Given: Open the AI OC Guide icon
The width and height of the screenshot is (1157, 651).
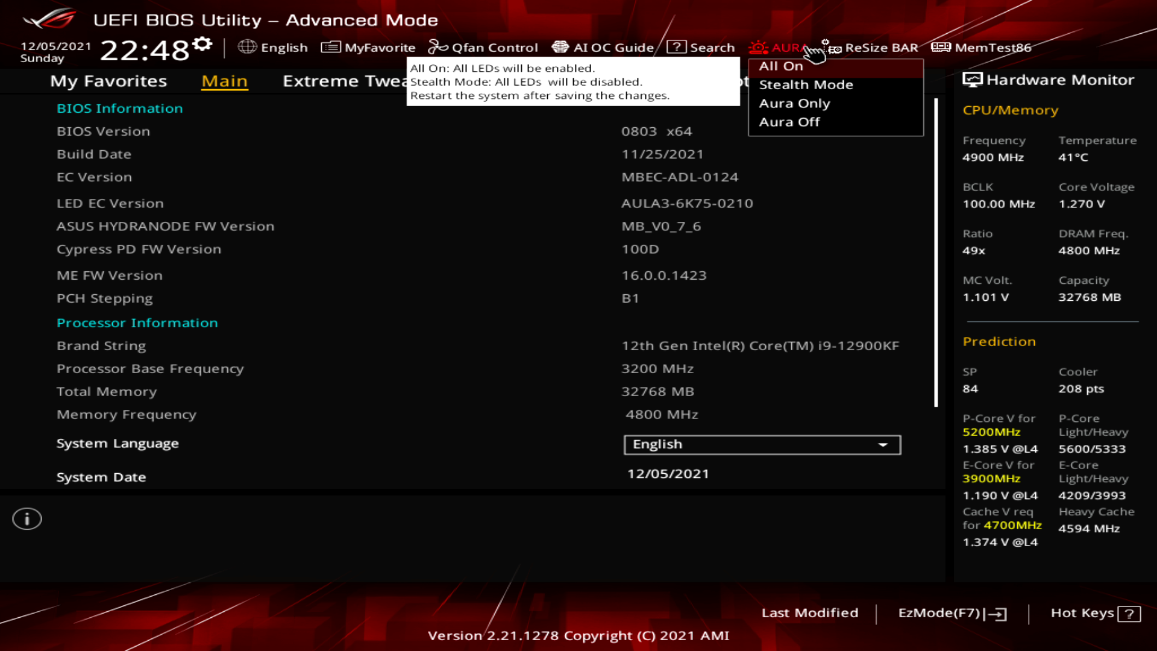Looking at the screenshot, I should pyautogui.click(x=560, y=47).
